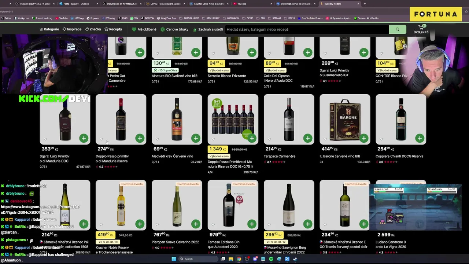The width and height of the screenshot is (469, 264).
Task: Open the STREAM bookmark folder
Action: pos(274,18)
